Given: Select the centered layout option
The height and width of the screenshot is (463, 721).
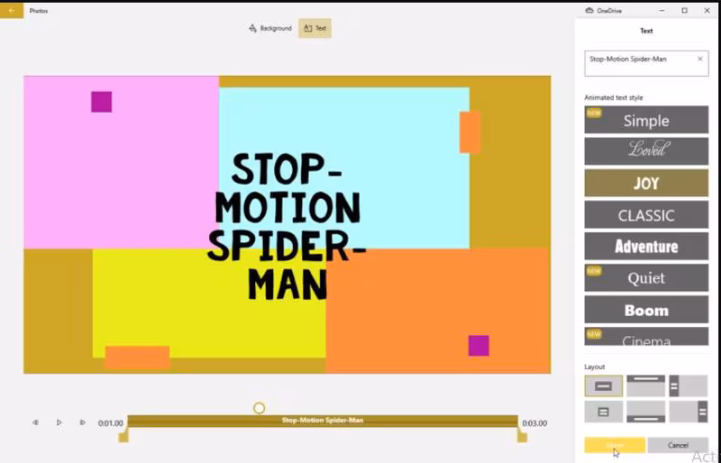Looking at the screenshot, I should pos(603,386).
